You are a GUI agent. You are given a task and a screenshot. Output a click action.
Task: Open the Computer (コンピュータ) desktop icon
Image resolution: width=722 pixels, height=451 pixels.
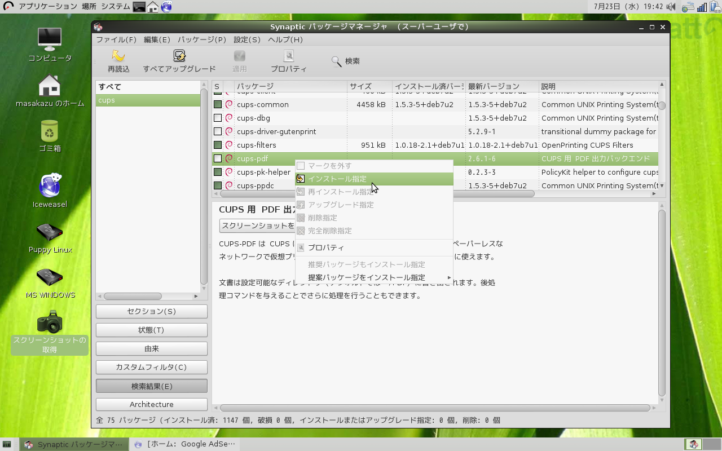pos(50,45)
